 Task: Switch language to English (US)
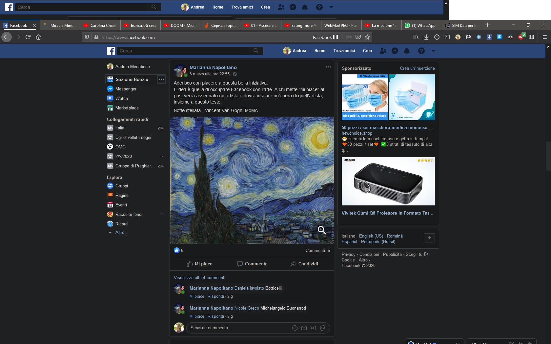tap(371, 236)
